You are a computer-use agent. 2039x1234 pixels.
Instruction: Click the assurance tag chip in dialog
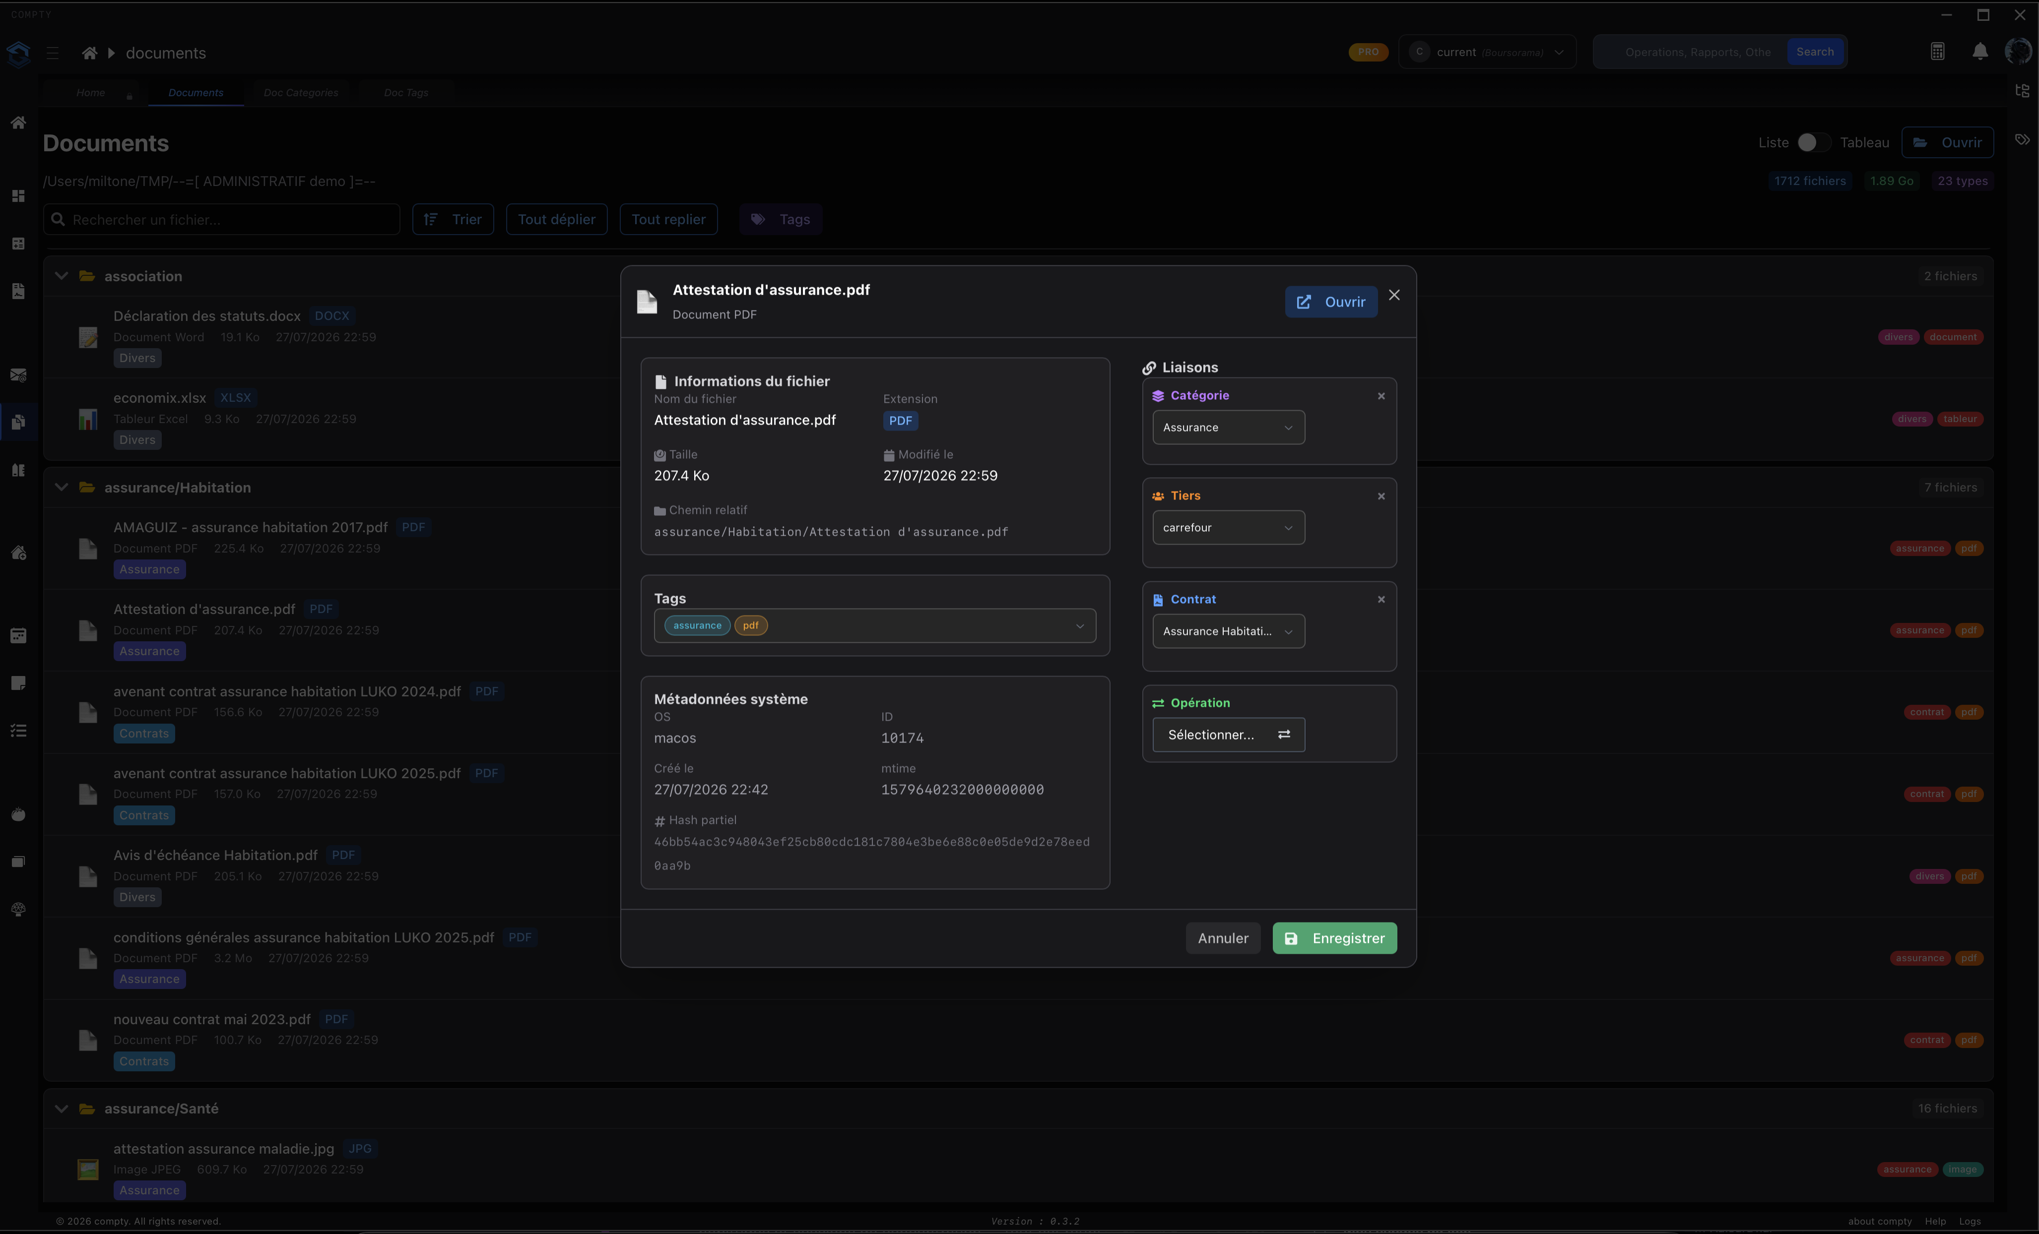coord(697,626)
